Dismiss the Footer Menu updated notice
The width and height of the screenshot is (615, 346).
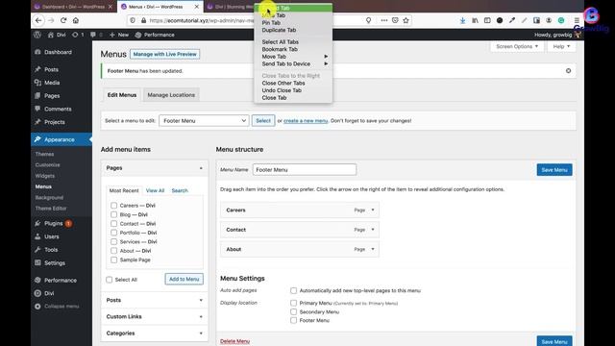(568, 70)
